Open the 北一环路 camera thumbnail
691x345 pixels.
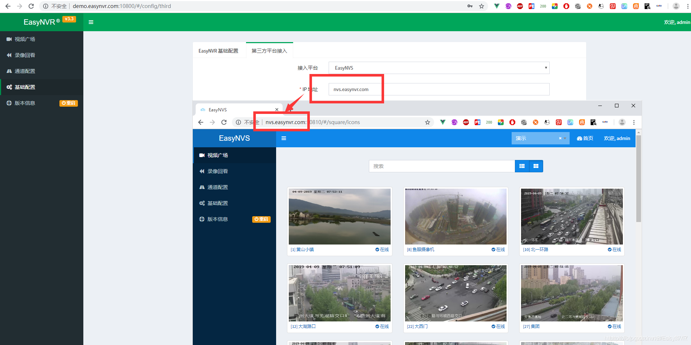point(572,217)
